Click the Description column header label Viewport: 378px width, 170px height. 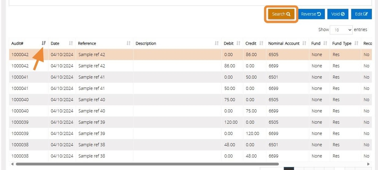(x=146, y=44)
